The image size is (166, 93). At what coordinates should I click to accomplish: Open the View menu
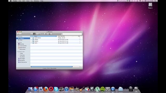tap(28, 1)
